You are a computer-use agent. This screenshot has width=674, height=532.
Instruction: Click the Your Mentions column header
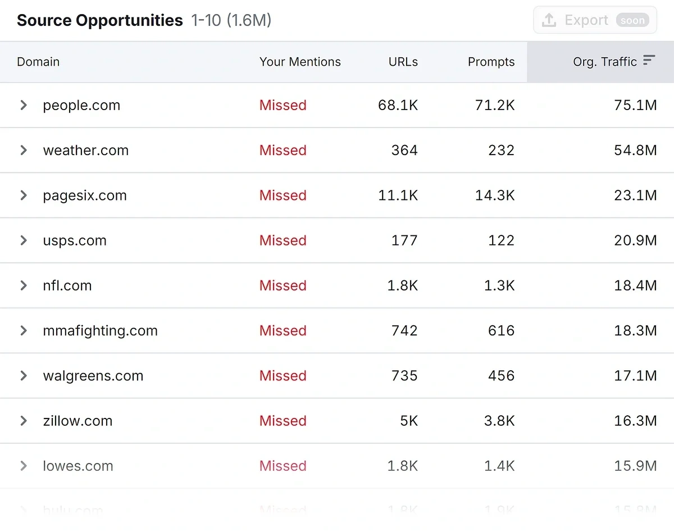(300, 62)
